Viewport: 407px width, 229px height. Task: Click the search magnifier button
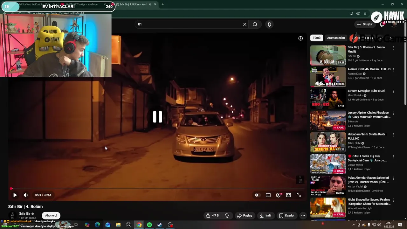[x=255, y=24]
